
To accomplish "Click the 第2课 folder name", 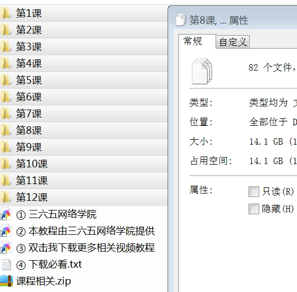I will (x=29, y=30).
